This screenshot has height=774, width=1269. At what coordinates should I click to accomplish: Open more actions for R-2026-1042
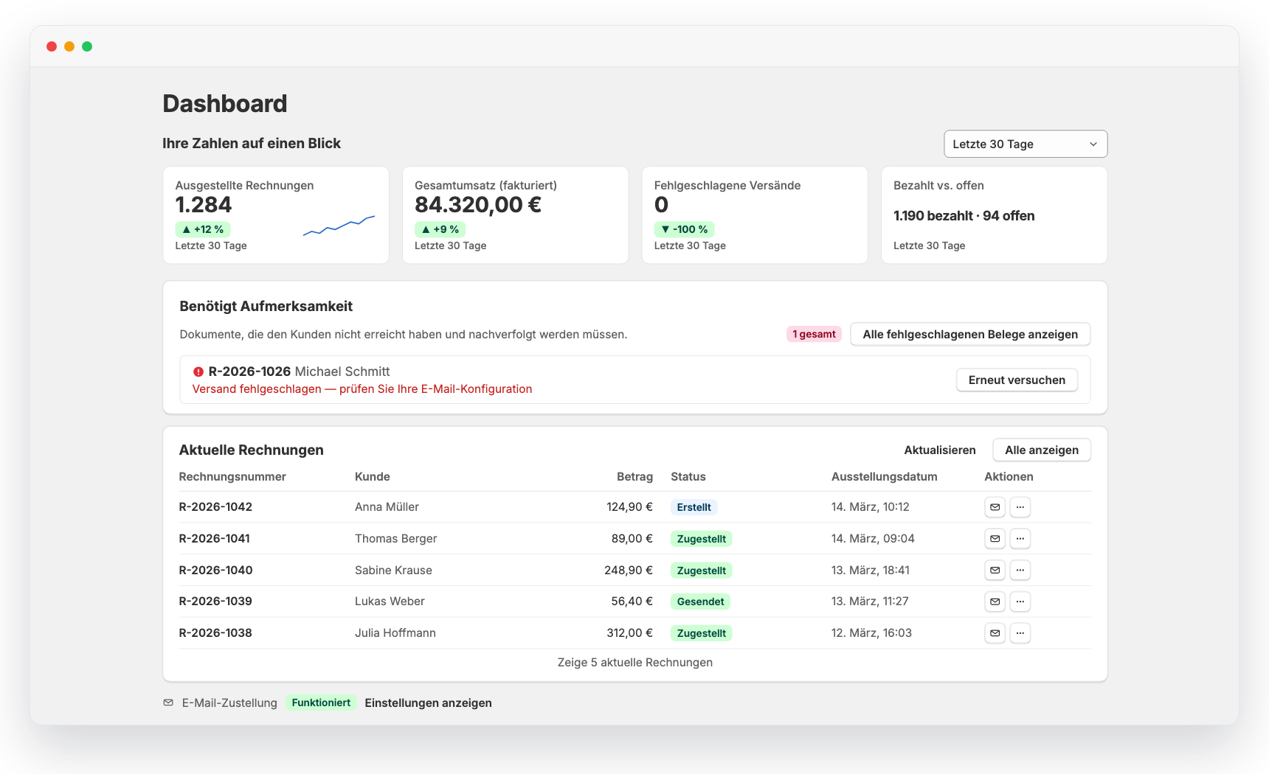coord(1020,507)
